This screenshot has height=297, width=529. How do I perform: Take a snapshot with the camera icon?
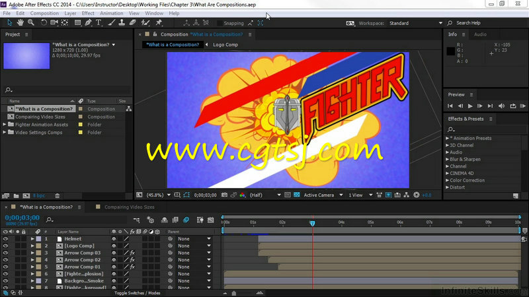coord(224,195)
